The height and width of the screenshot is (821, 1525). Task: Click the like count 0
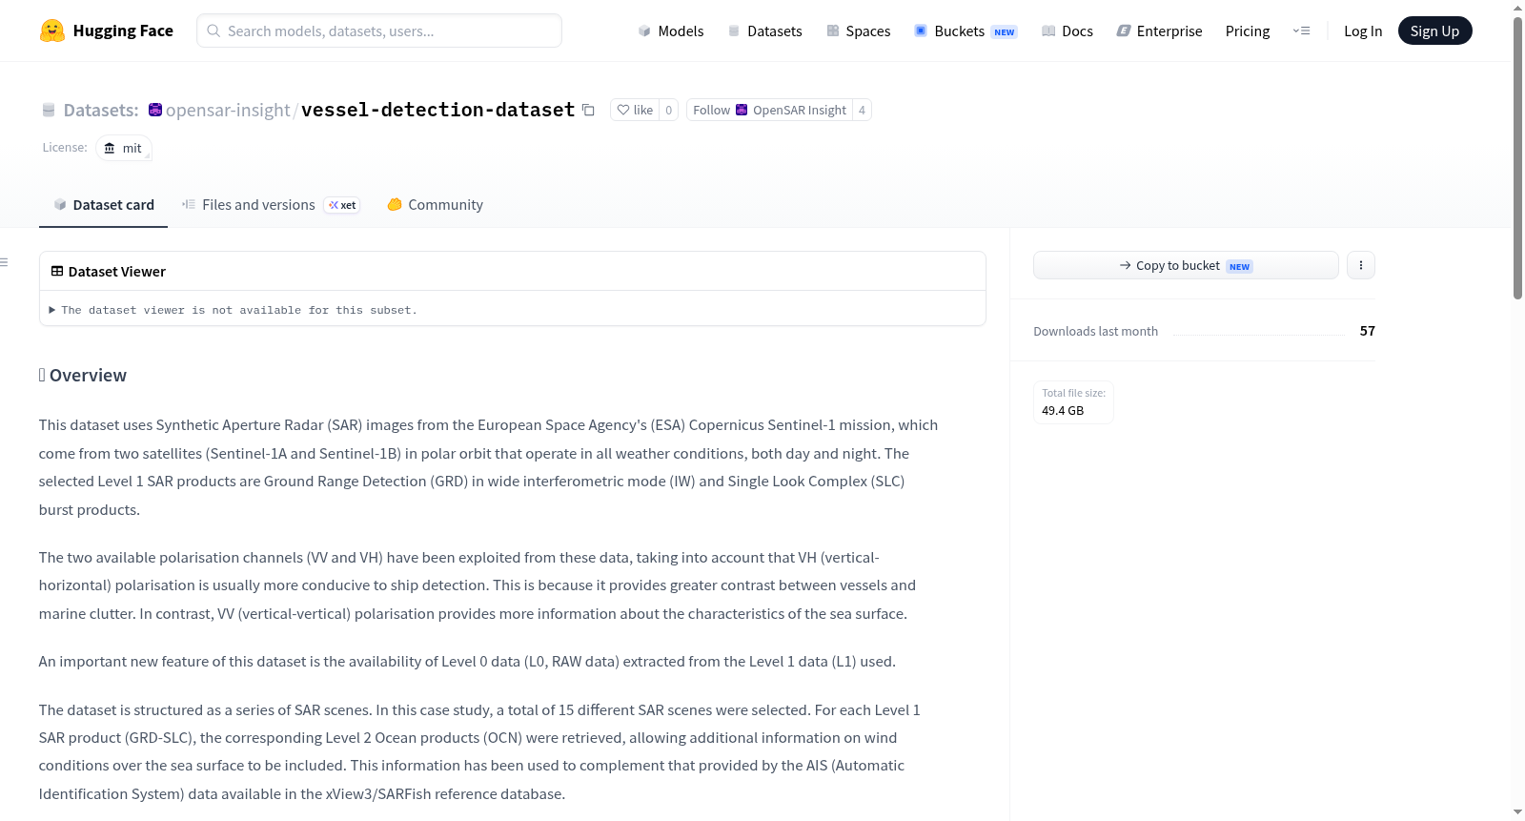(668, 110)
